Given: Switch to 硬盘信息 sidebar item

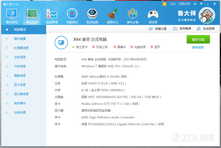Looking at the screenshot, I should [24, 76].
